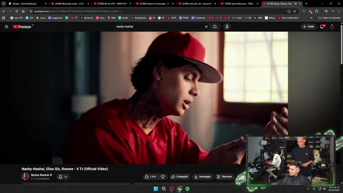
Task: Click the Recortar clip button
Action: point(225,177)
